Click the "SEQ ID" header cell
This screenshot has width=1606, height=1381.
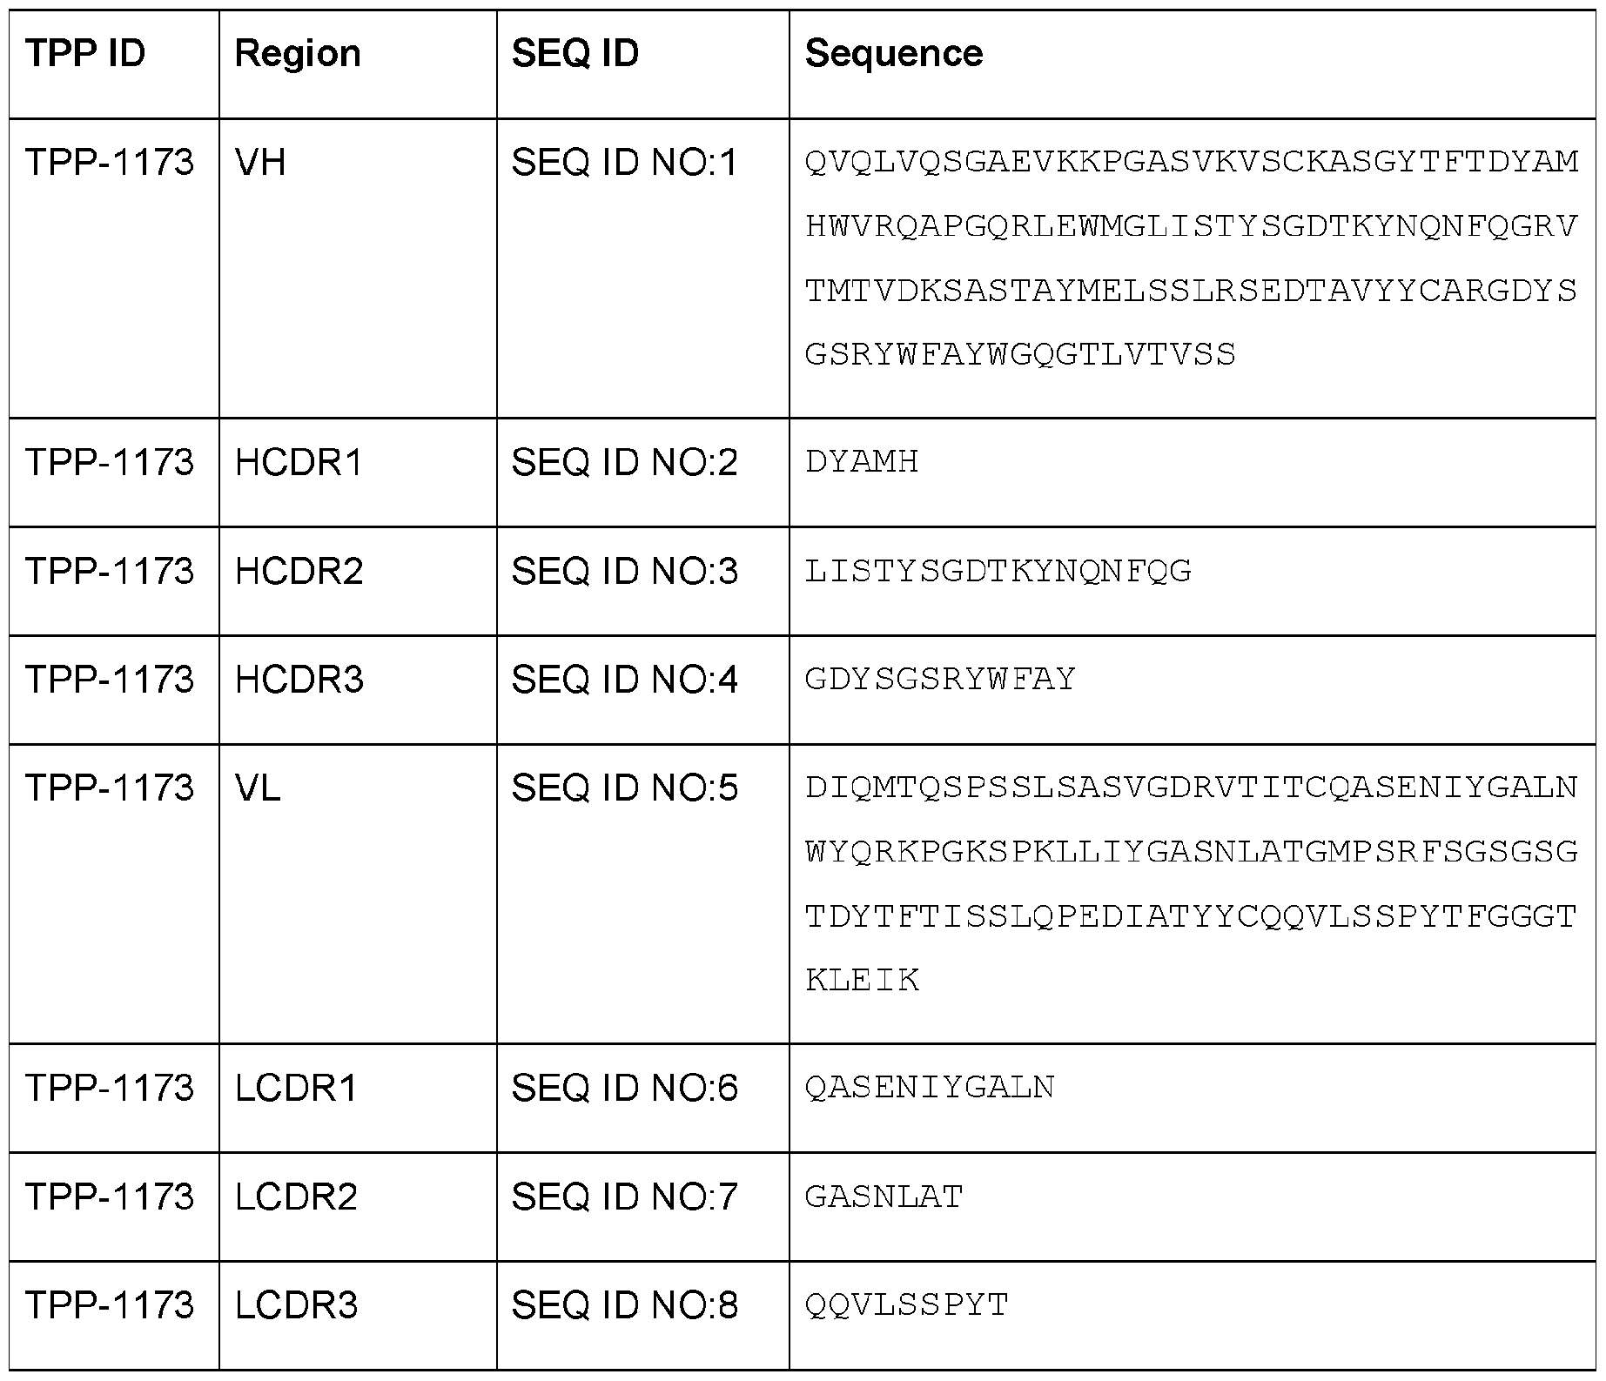click(575, 54)
